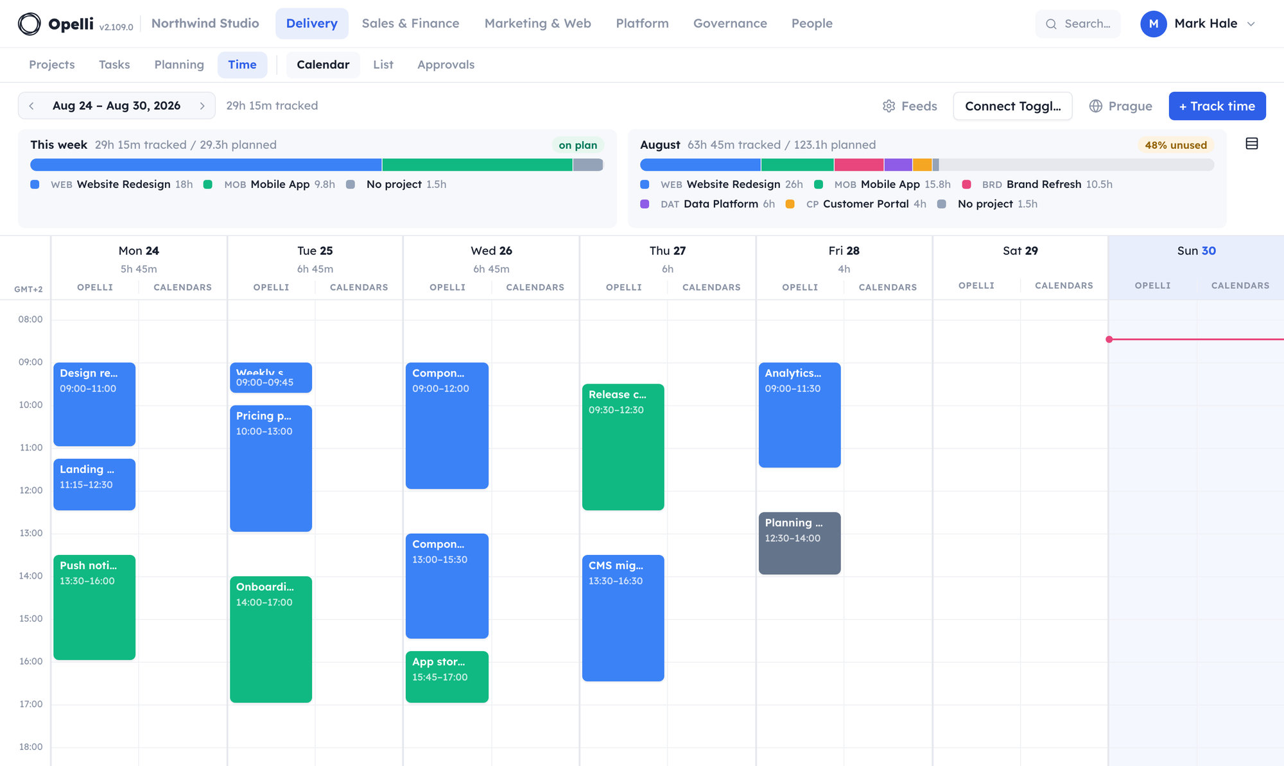1284x766 pixels.
Task: Open the Governance section
Action: coord(730,24)
